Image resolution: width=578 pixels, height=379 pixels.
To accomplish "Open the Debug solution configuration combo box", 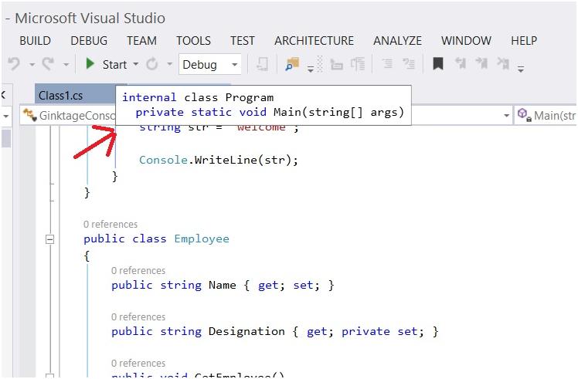I will point(209,65).
